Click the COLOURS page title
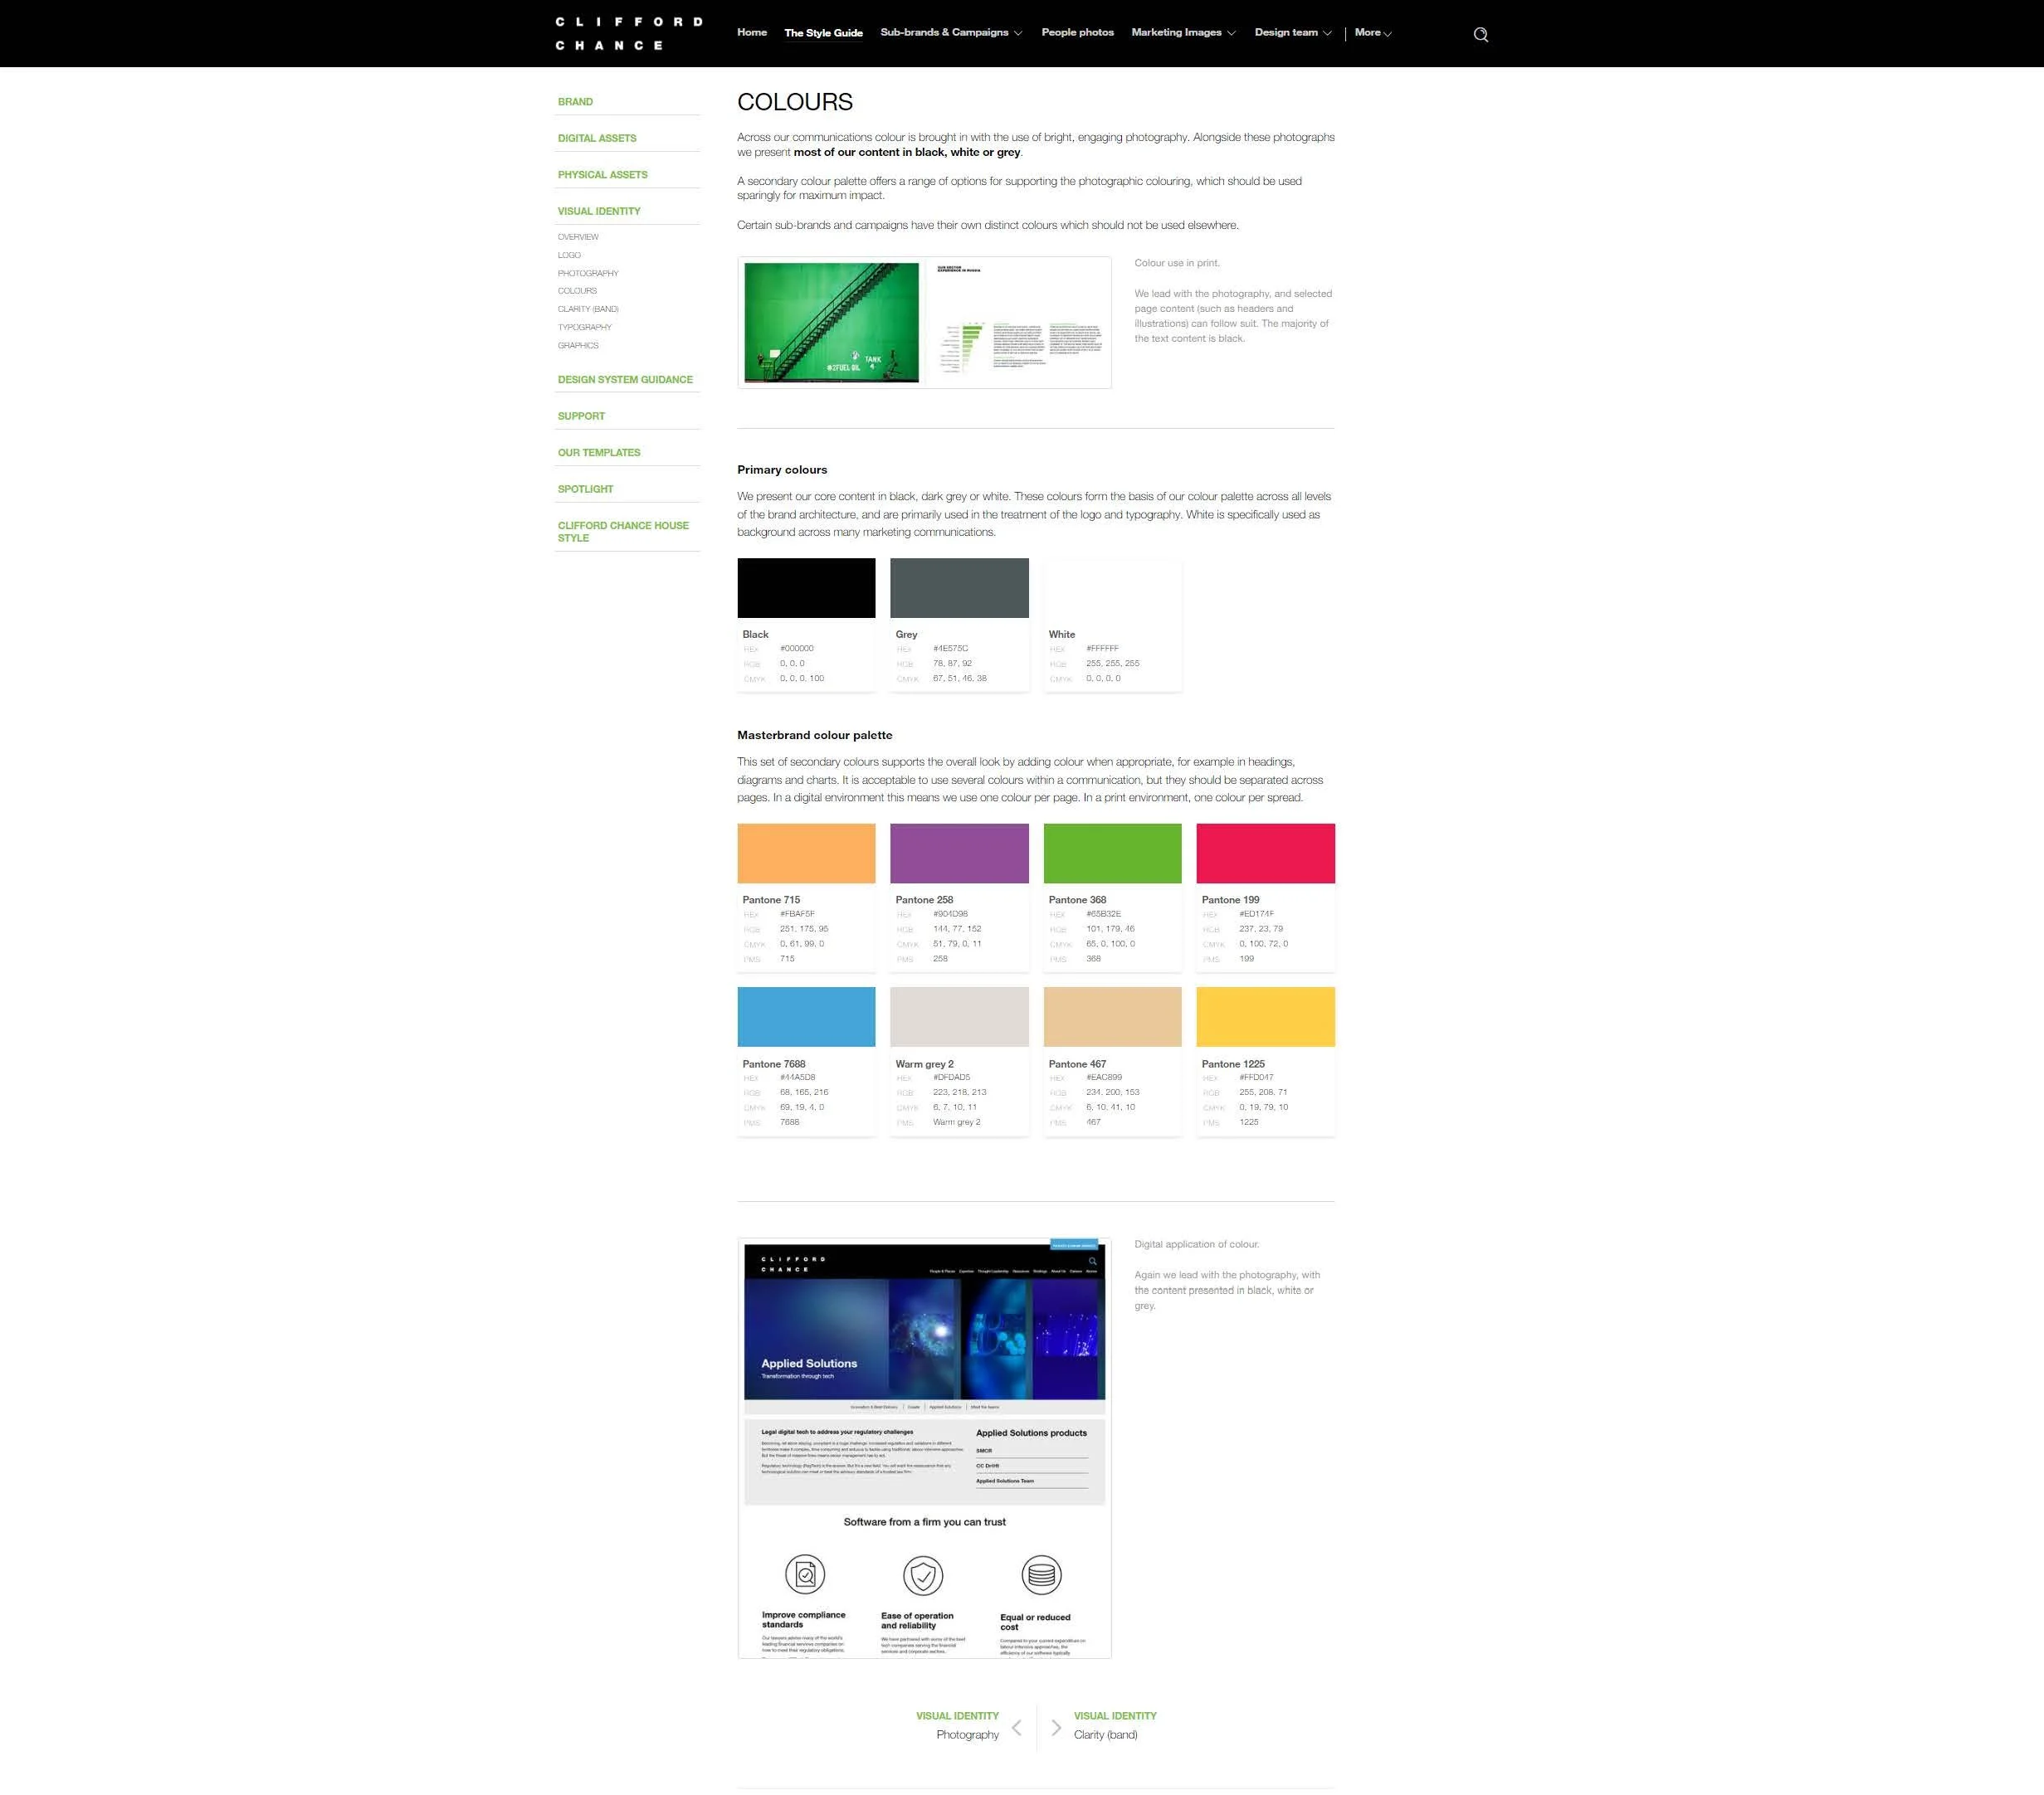 [x=795, y=102]
